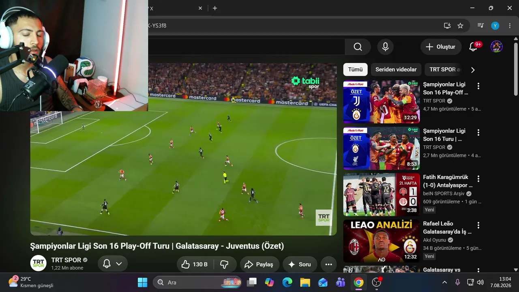
Task: Click the '1,22 Mn abone' subscriber count
Action: pos(67,268)
